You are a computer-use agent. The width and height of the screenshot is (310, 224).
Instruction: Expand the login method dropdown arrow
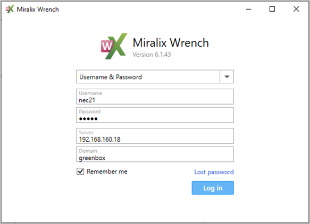(227, 76)
